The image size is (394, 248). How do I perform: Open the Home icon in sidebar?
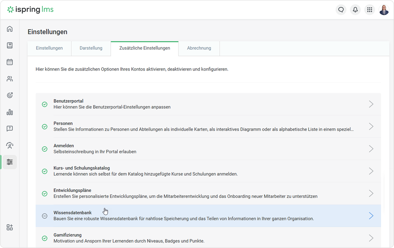click(10, 29)
